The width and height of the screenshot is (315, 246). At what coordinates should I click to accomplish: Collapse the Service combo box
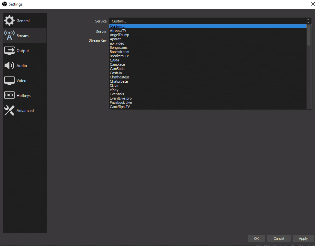click(x=210, y=21)
